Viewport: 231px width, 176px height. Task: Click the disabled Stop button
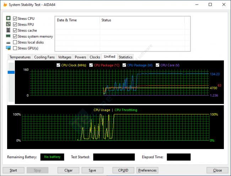click(x=37, y=170)
